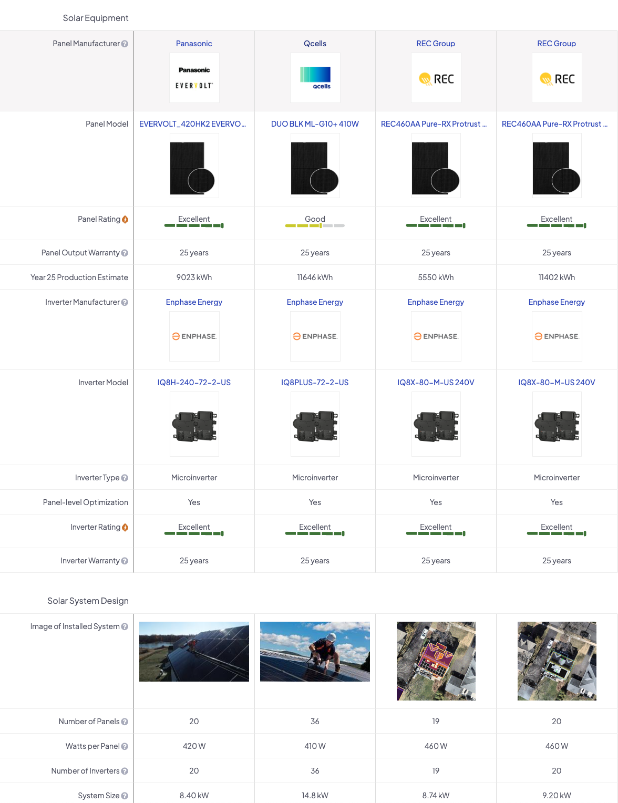Click Inverter Manufacturer question mark icon

coord(125,303)
